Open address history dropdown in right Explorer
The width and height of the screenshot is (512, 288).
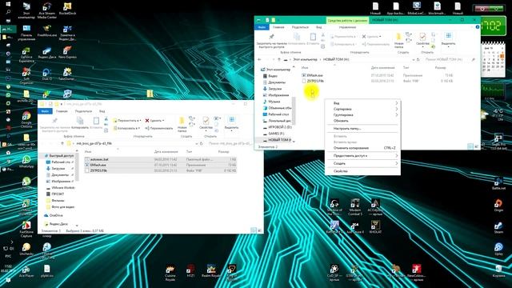[414, 59]
